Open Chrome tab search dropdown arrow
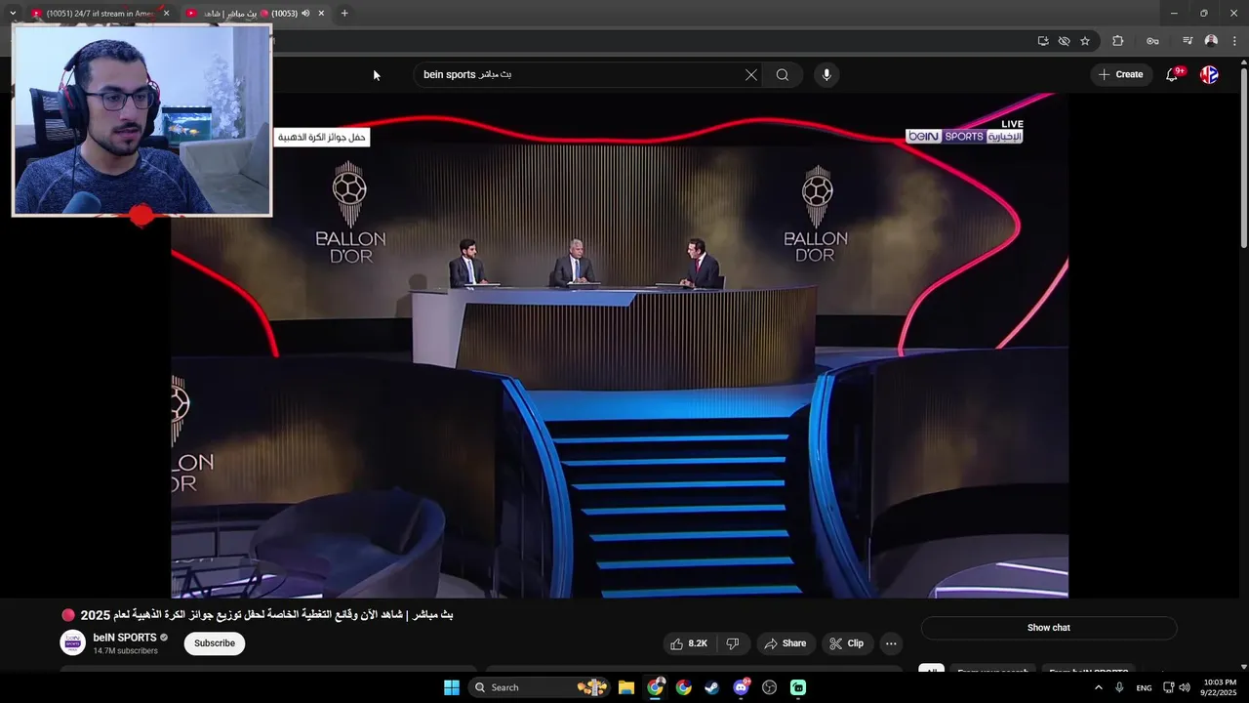Viewport: 1249px width, 703px height. pos(13,14)
